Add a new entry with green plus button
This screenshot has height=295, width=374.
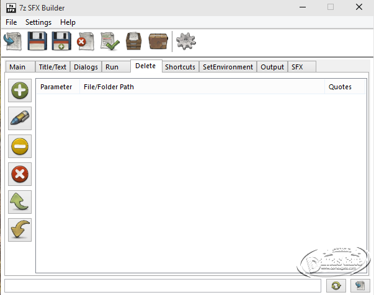point(20,90)
